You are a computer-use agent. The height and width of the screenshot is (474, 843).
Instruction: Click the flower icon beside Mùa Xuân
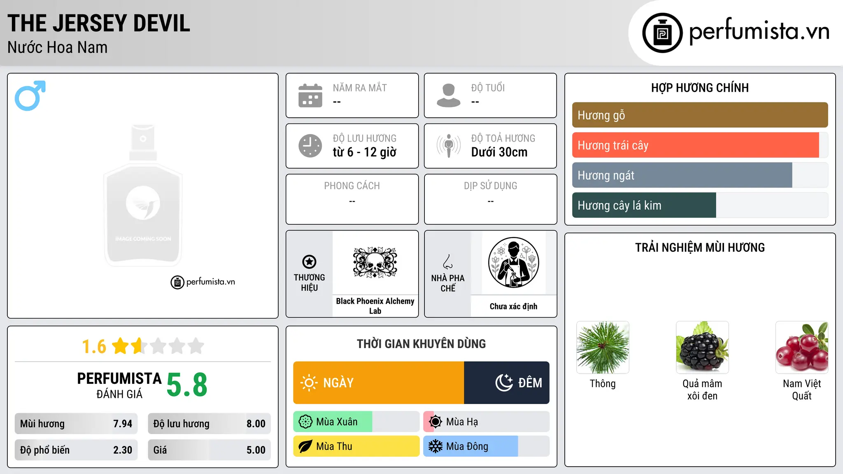[305, 422]
